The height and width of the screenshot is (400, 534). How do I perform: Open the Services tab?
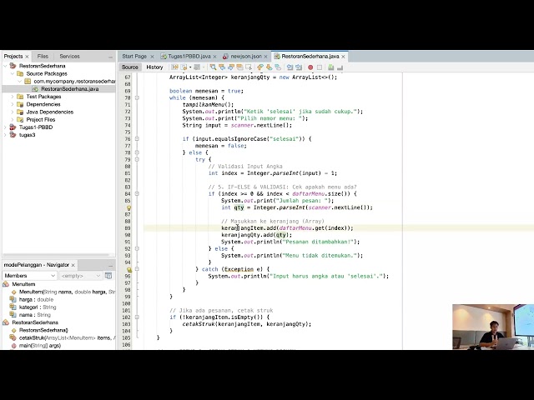[x=69, y=56]
